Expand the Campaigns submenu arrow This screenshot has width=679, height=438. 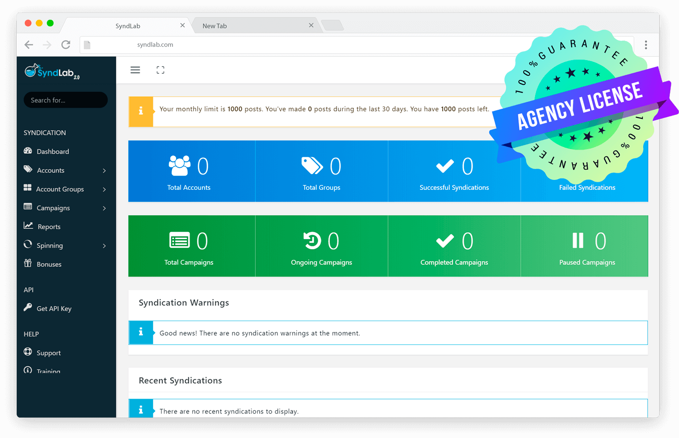(x=104, y=208)
